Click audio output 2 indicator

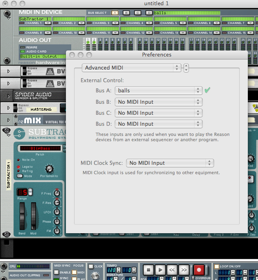point(94,42)
